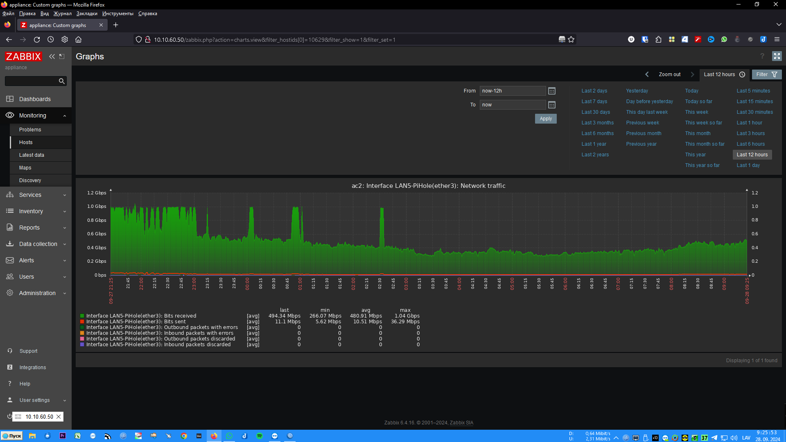Viewport: 786px width, 442px height.
Task: Open the Закладки menu in Firefox
Action: coord(87,14)
